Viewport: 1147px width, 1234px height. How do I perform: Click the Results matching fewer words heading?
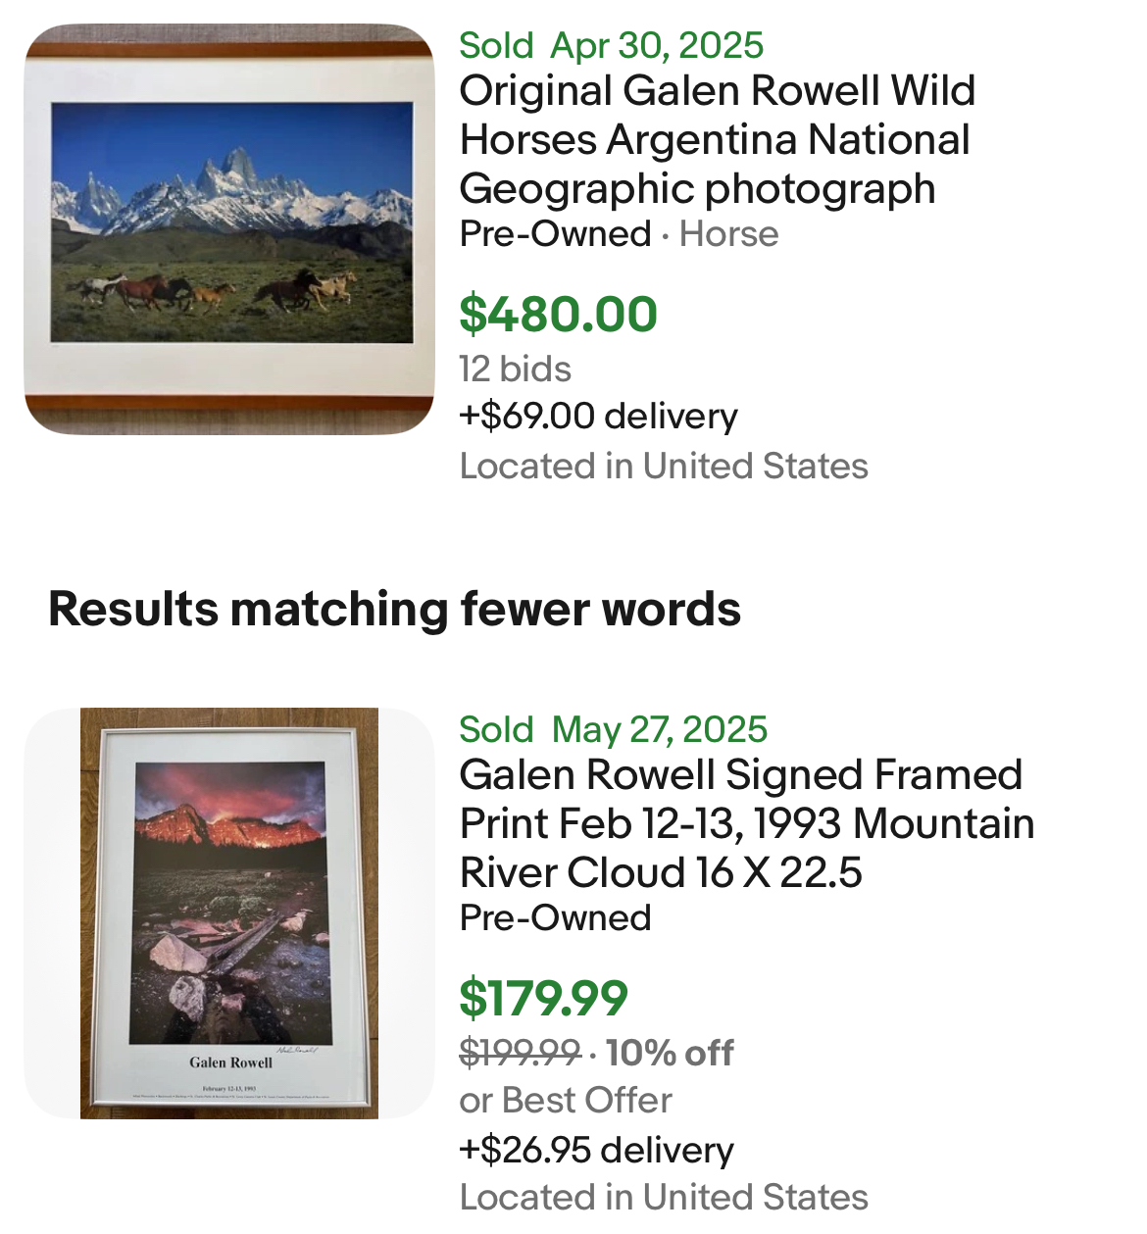tap(394, 609)
